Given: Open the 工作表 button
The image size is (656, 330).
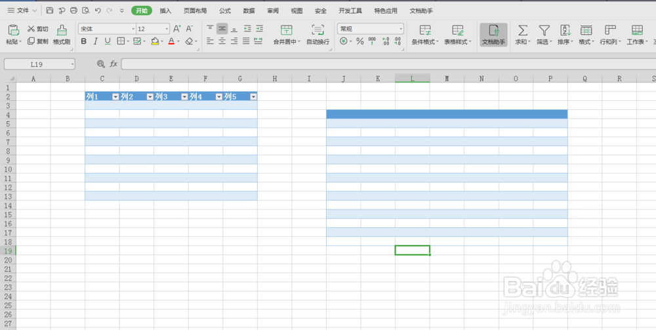Looking at the screenshot, I should (637, 34).
